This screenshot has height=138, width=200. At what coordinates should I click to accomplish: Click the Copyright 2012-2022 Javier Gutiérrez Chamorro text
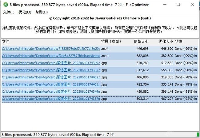pyautogui.click(x=100, y=18)
